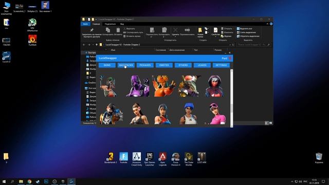Go to the OTHERS tab
Viewport: 329px width, 185px height.
pos(183,65)
